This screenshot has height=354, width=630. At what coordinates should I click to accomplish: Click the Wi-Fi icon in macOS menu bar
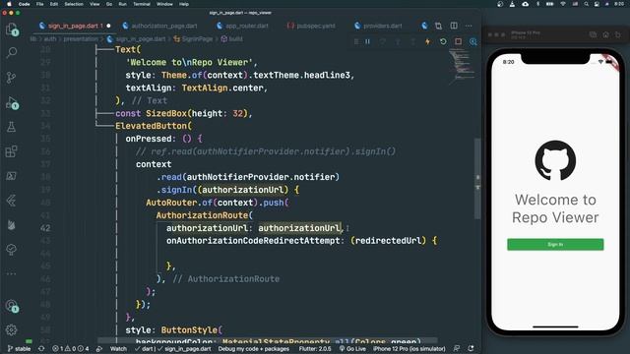(563, 4)
